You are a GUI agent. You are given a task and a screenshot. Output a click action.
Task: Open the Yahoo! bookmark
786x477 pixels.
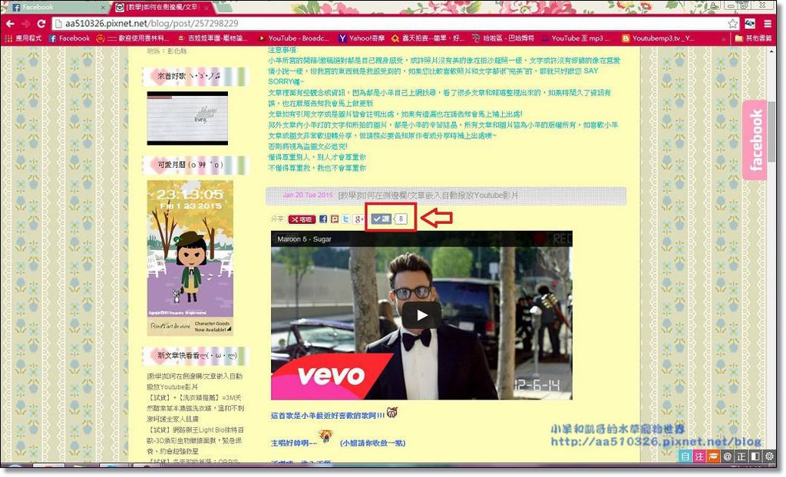click(362, 38)
